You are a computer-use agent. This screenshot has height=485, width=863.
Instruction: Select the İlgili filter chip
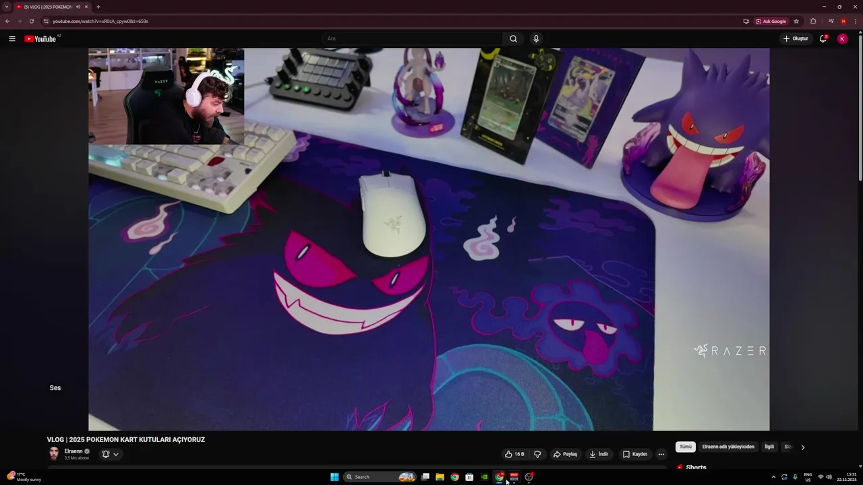coord(769,447)
